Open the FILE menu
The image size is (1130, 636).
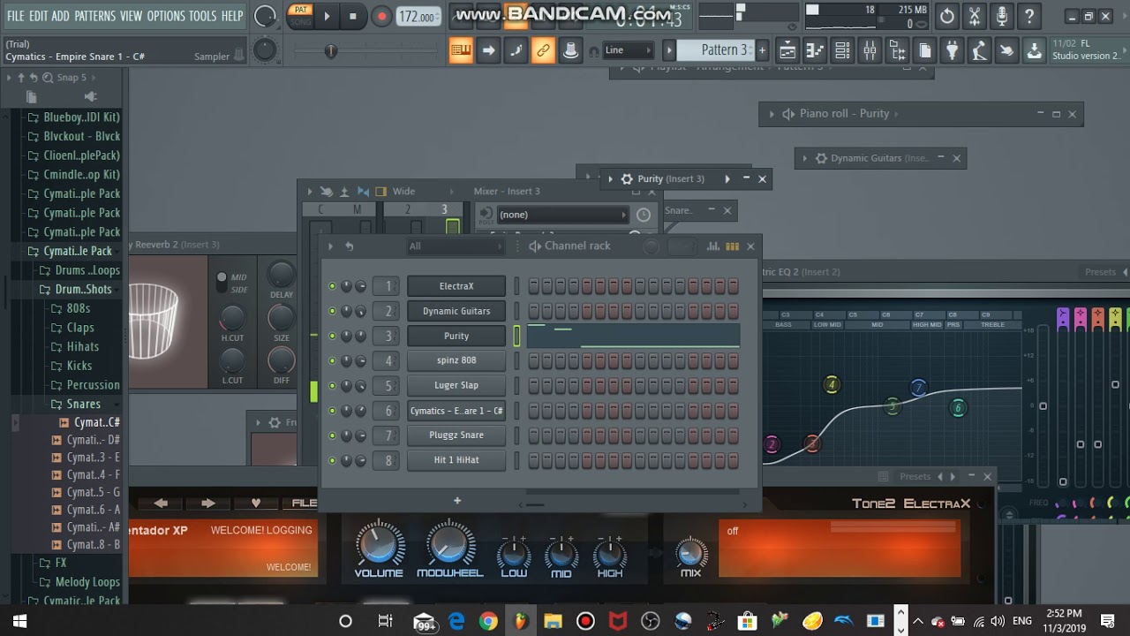click(16, 16)
